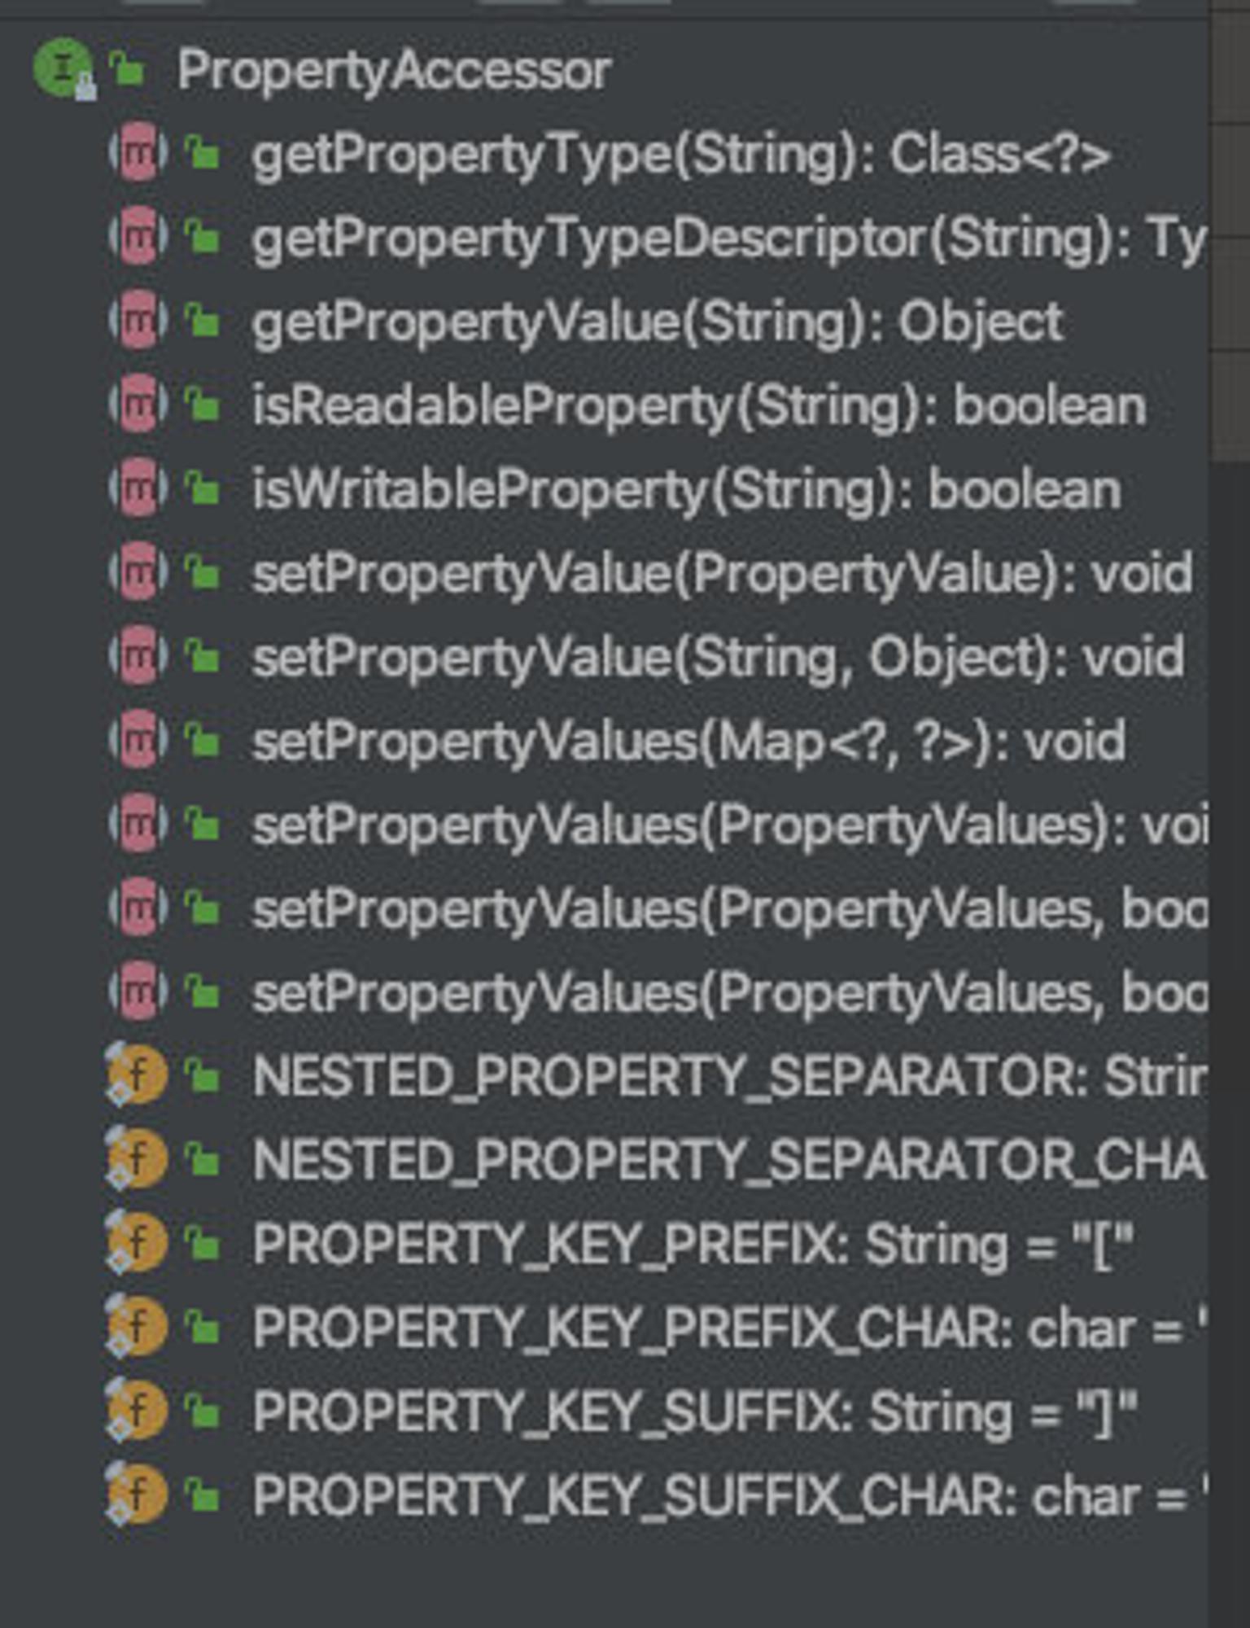Select getPropertyTypeDescriptor(String) method
This screenshot has height=1628, width=1250.
[728, 238]
